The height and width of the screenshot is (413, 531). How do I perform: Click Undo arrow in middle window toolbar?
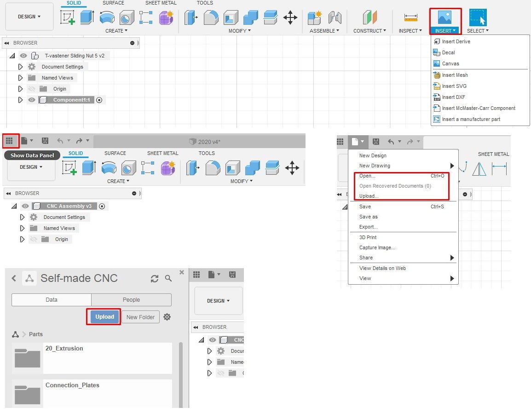[x=60, y=140]
